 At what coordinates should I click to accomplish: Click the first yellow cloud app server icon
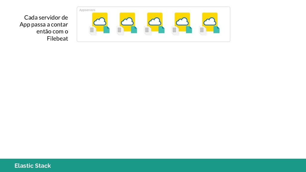pos(100,21)
